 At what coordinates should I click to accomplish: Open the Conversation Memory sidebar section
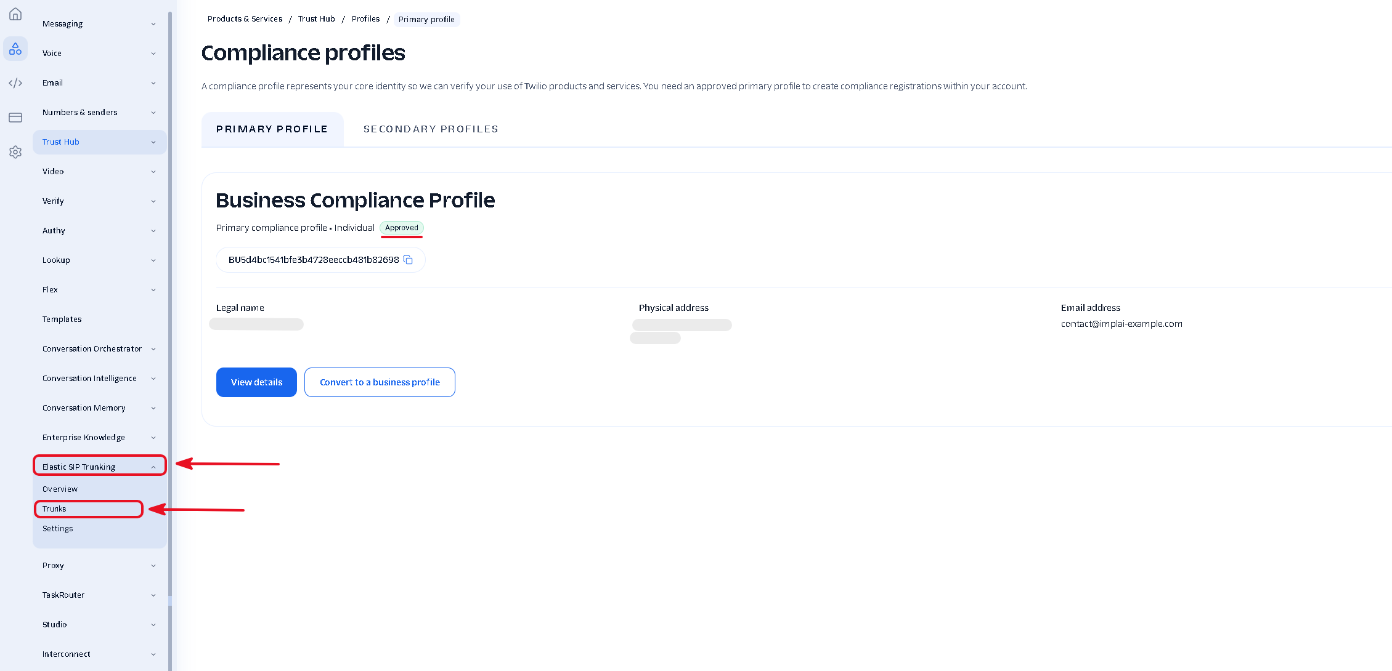[99, 408]
